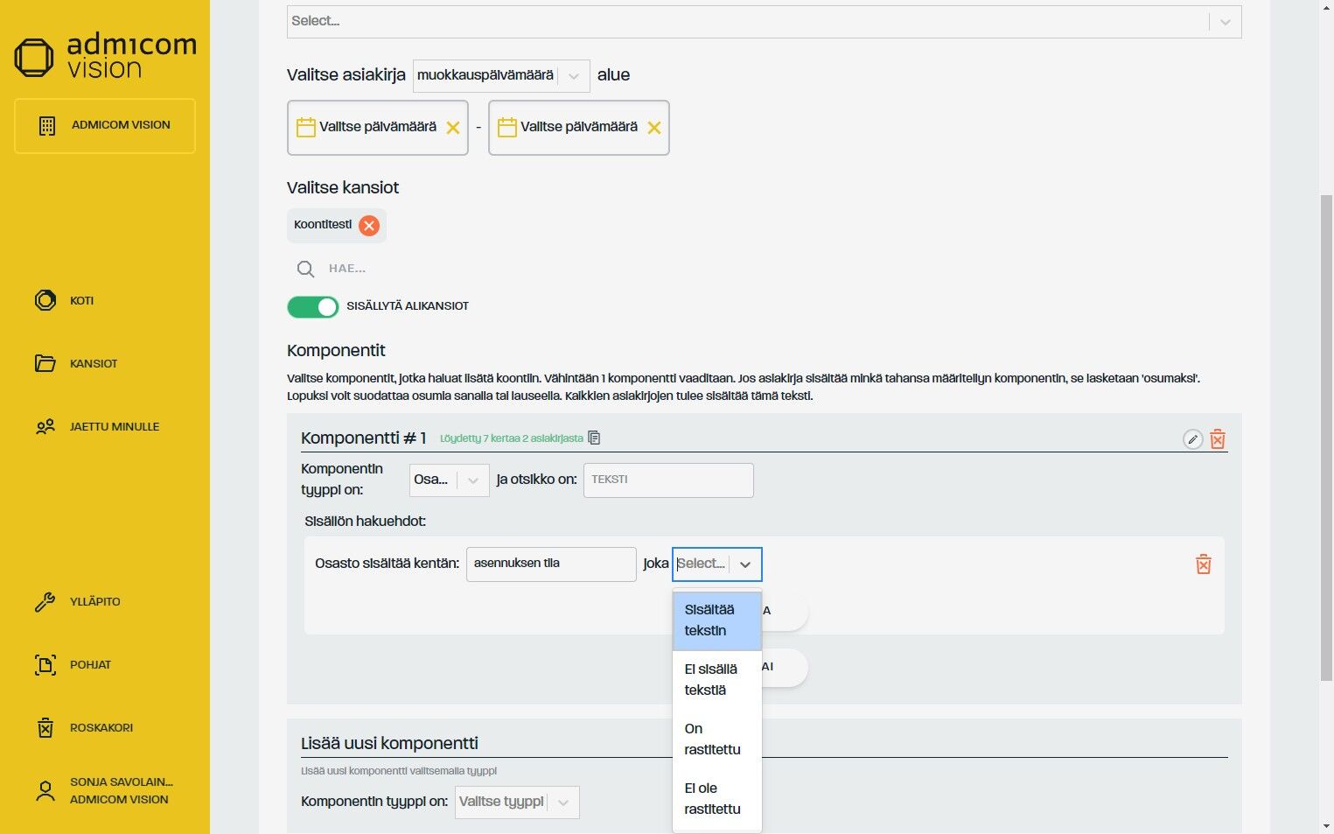Open the Valitse tyyppi dropdown
The image size is (1334, 834).
pos(516,802)
